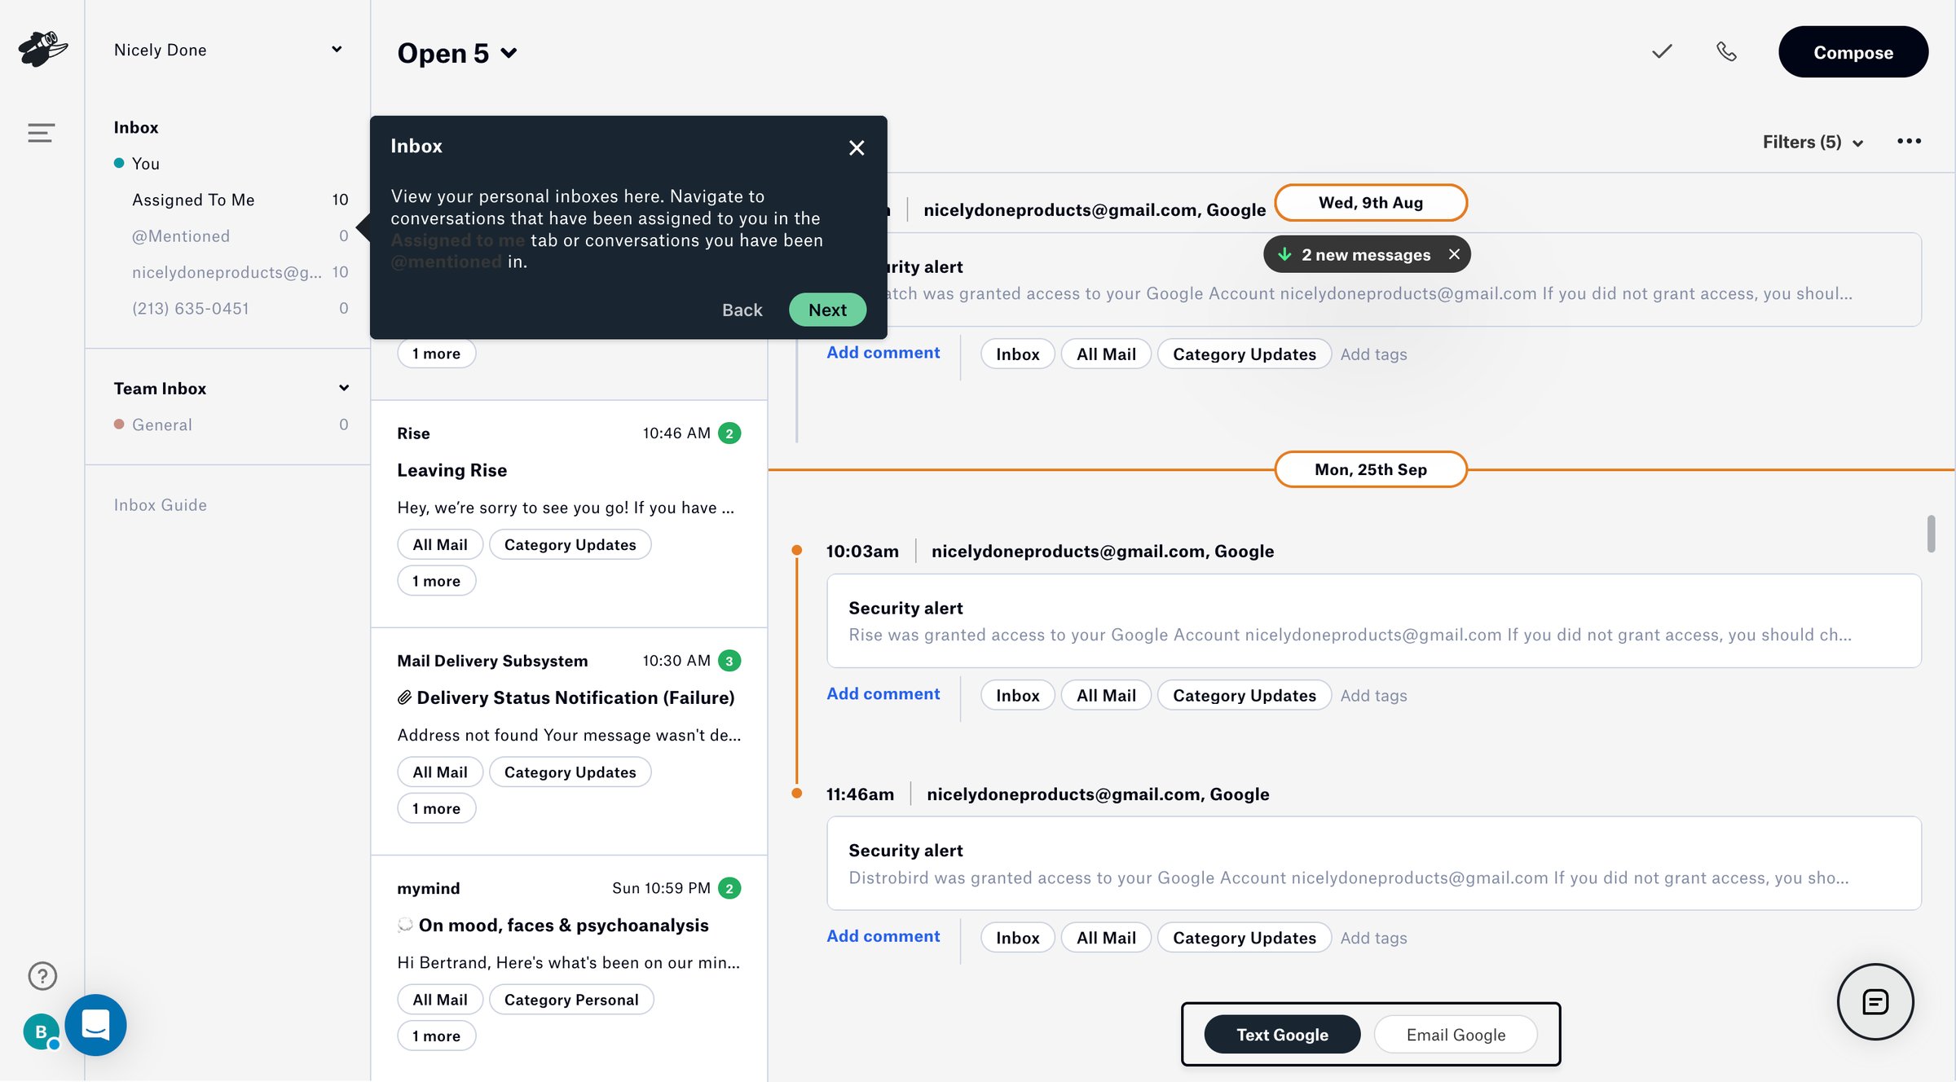
Task: Switch to Email Google mode
Action: (x=1456, y=1034)
